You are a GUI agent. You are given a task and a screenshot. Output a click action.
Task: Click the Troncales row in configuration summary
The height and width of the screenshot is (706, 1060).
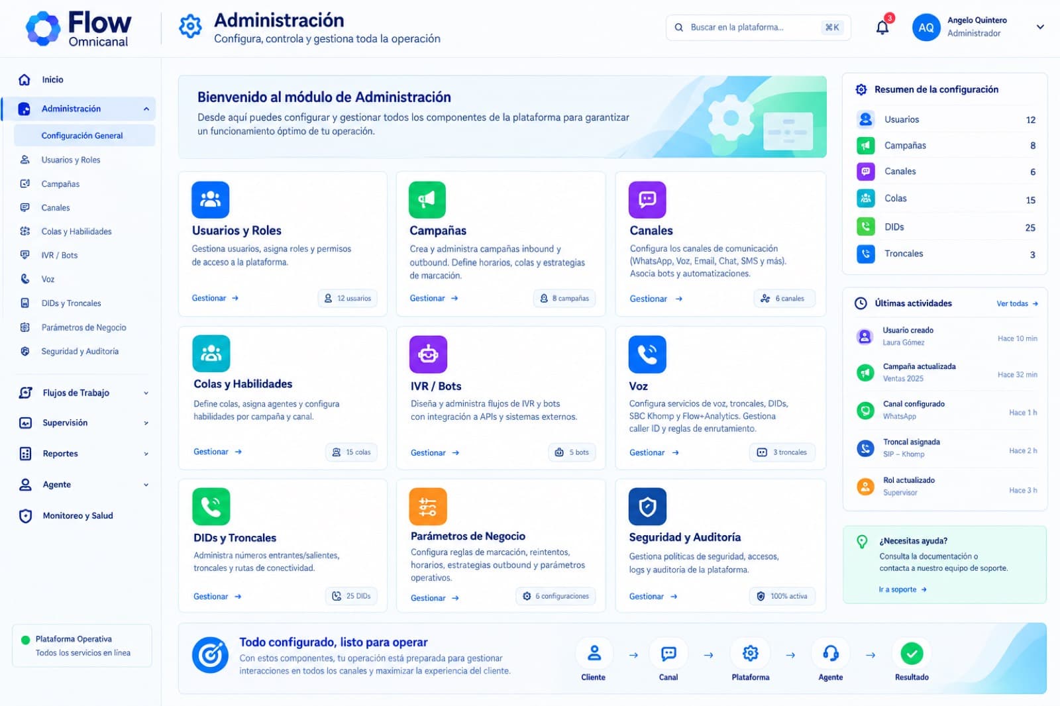945,254
